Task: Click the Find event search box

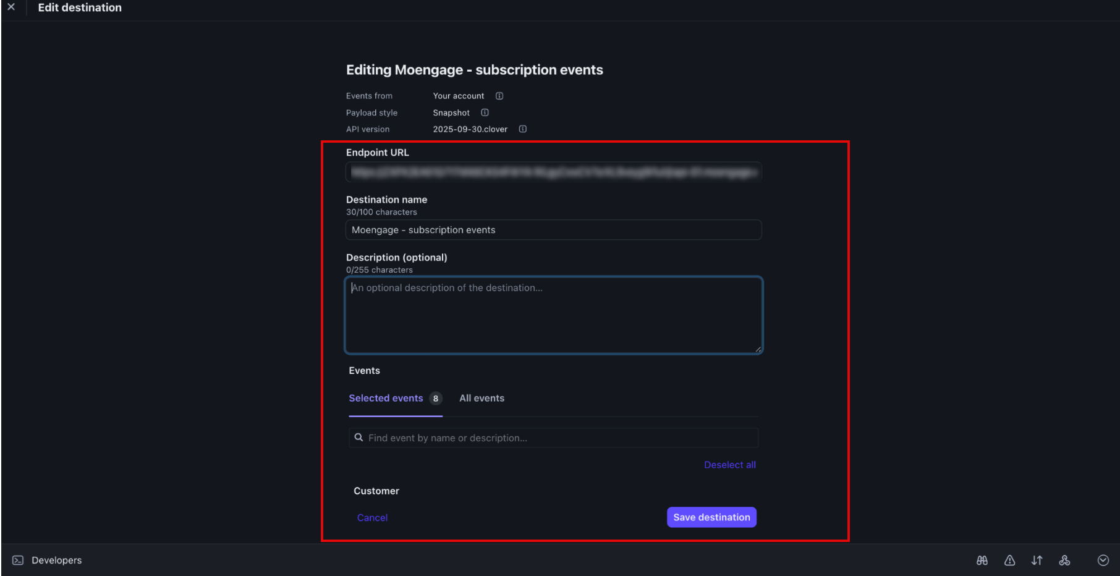Action: [x=553, y=438]
